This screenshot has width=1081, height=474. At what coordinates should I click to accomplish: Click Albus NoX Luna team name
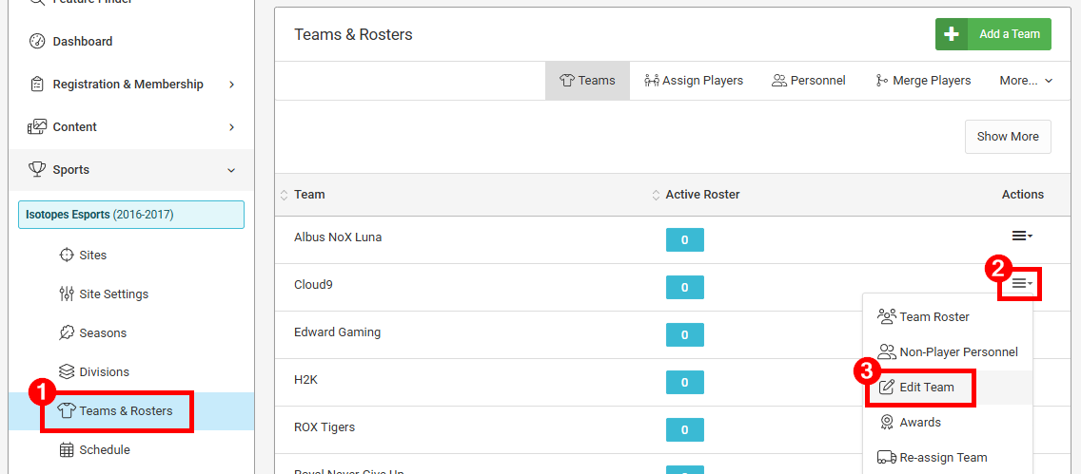coord(338,237)
